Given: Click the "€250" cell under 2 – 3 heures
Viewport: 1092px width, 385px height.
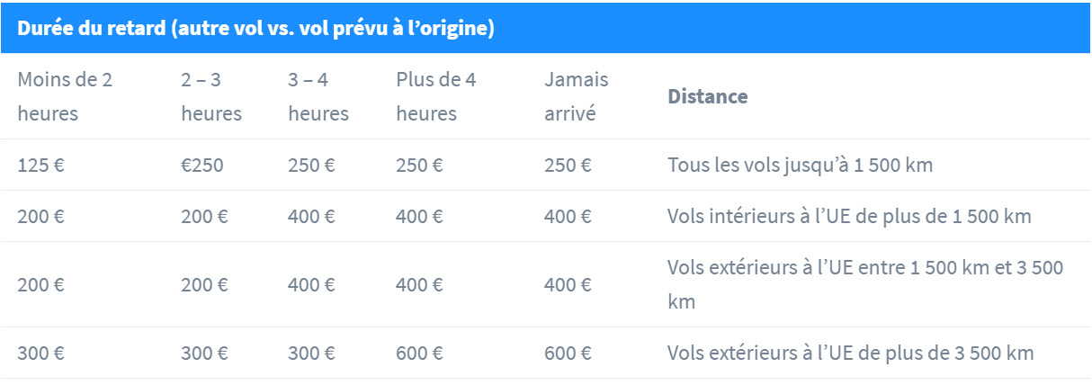Looking at the screenshot, I should point(204,166).
